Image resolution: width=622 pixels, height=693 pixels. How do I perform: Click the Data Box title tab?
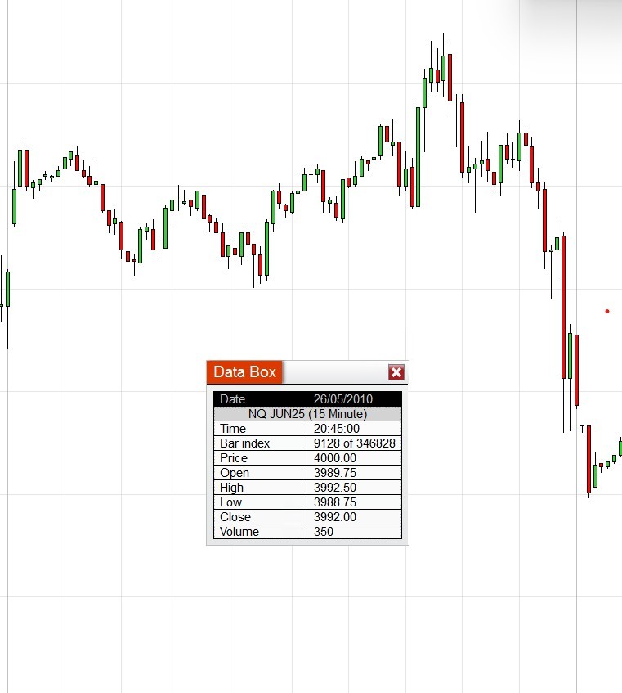[x=244, y=372]
